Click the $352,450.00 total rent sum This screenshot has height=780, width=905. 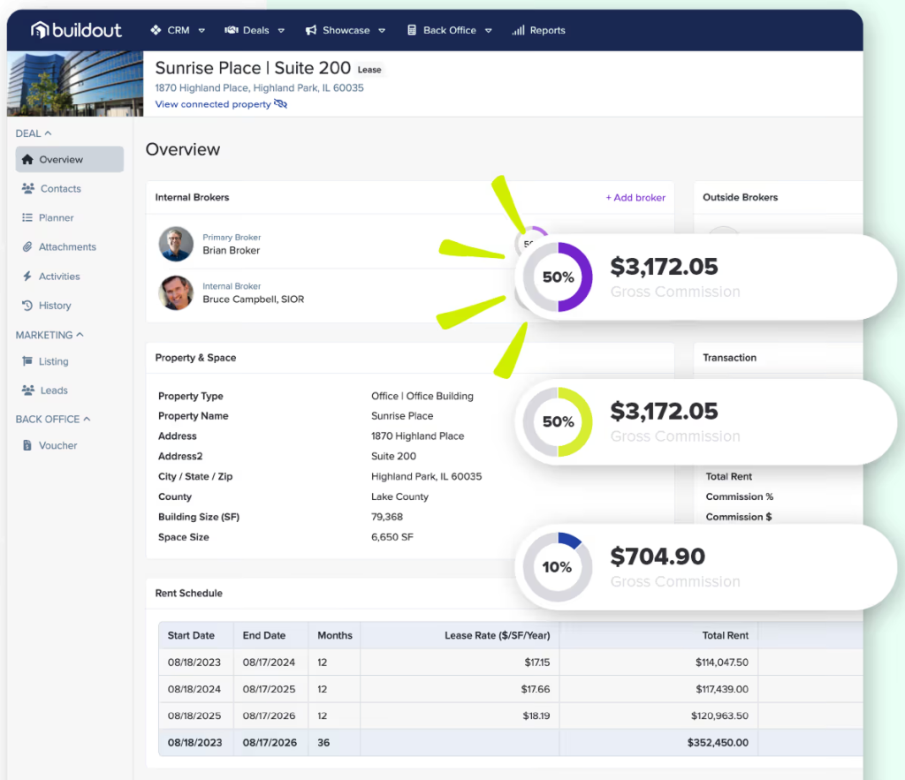pos(718,743)
